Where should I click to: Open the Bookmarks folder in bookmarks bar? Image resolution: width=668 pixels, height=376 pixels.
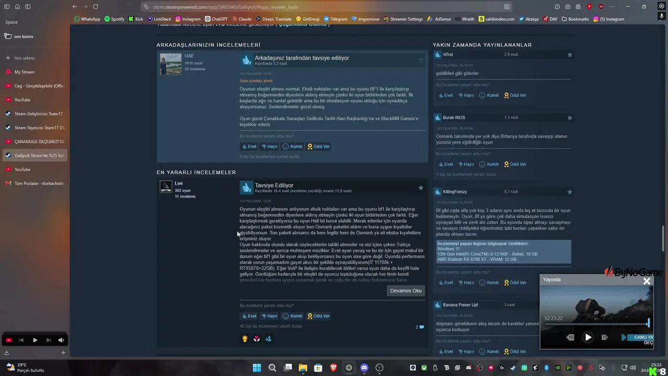(575, 19)
